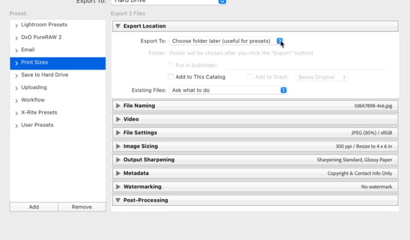Click the Put in Subfolder name field
This screenshot has width=410, height=240.
[x=305, y=65]
